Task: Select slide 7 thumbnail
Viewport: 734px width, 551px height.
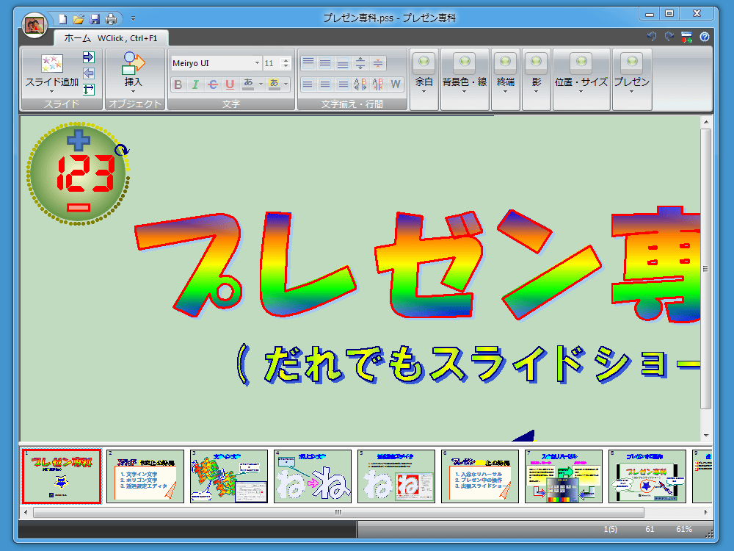Action: (x=564, y=477)
